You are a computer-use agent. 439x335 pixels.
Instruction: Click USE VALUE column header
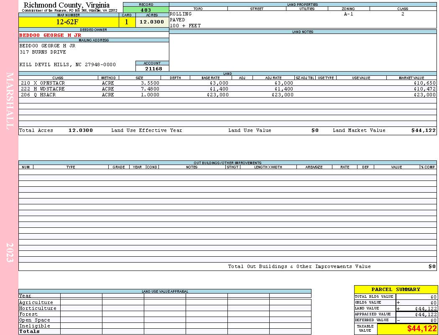361,78
